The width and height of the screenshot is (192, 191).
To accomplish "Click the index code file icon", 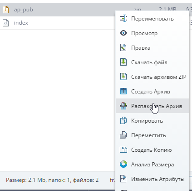I will pos(6,23).
